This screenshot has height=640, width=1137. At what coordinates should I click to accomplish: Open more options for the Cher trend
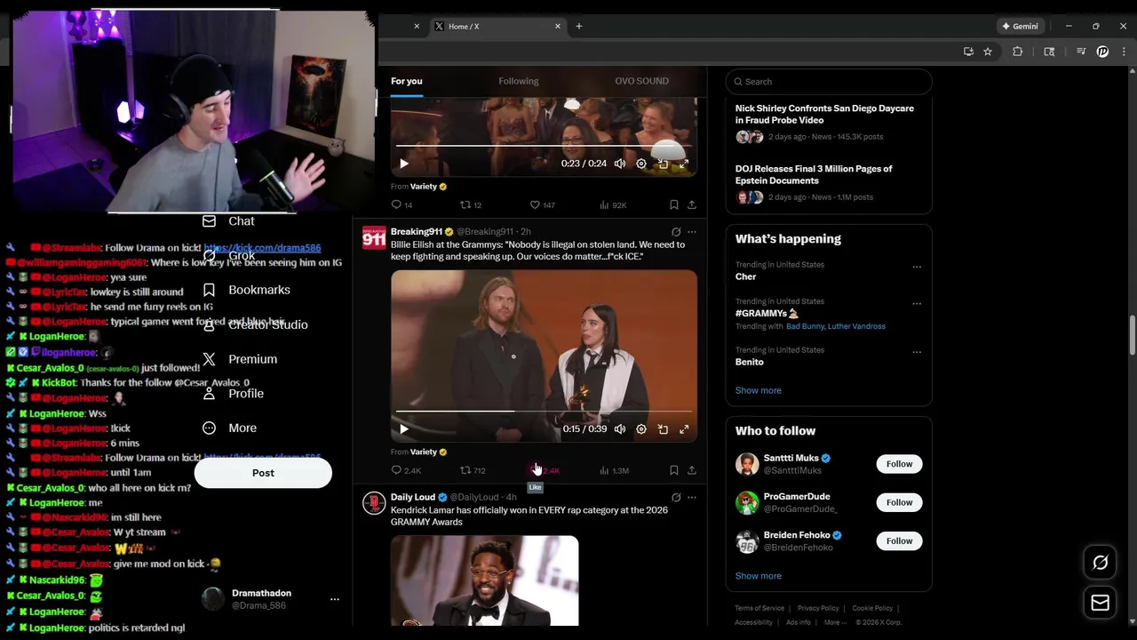[x=917, y=267]
